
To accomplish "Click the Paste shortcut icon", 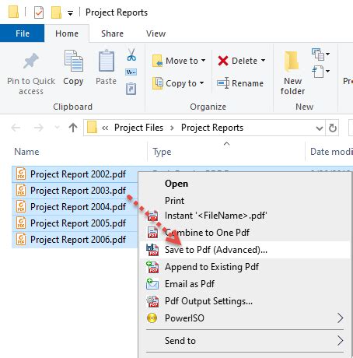I will pos(131,89).
